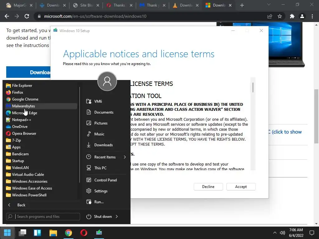This screenshot has width=319, height=239.
Task: Expand the Bandicam folder
Action: click(x=41, y=154)
